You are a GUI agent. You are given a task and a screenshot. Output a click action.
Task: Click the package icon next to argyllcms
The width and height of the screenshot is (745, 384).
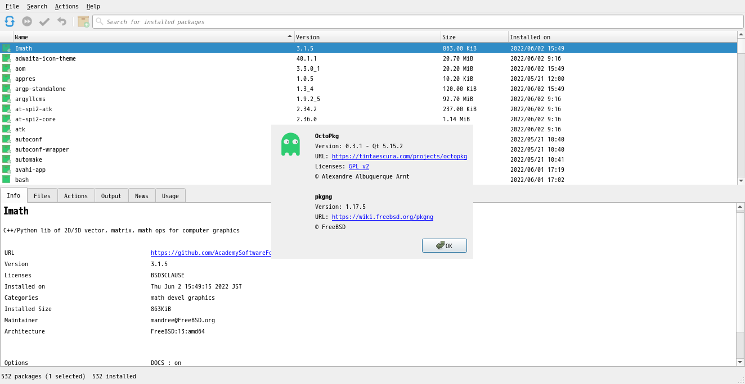pyautogui.click(x=6, y=99)
